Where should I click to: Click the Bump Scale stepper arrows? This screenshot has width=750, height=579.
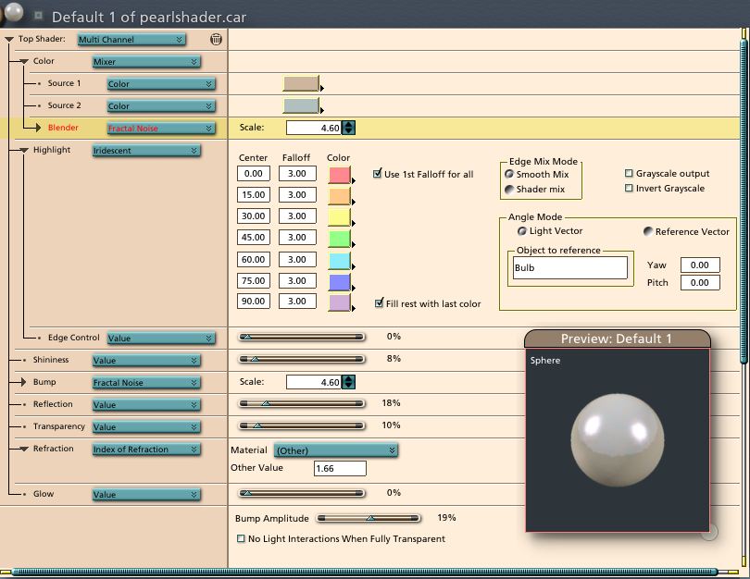pyautogui.click(x=348, y=382)
